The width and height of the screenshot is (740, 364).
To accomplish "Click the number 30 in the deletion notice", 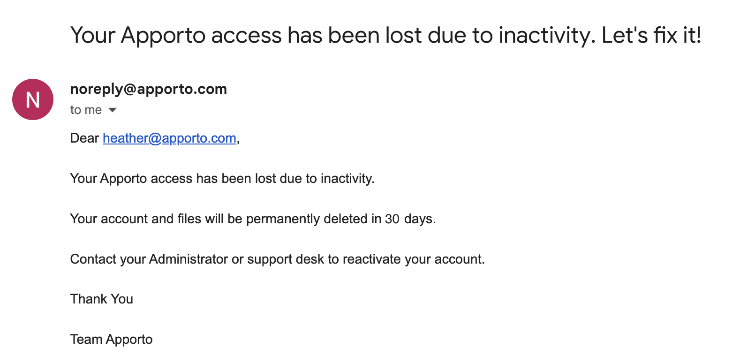I will point(392,219).
